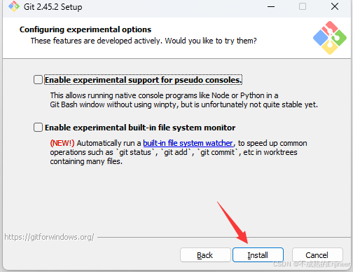Click the winpty description under pseudo consoles
The width and height of the screenshot is (353, 272).
click(x=184, y=100)
